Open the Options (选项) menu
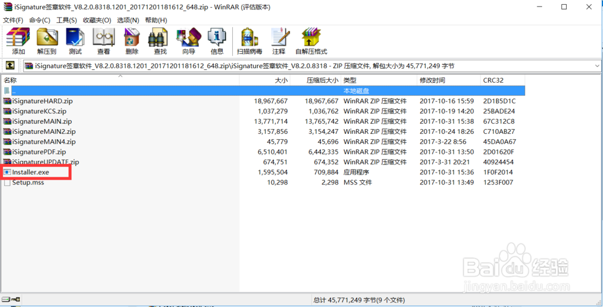This screenshot has width=603, height=307. point(128,20)
